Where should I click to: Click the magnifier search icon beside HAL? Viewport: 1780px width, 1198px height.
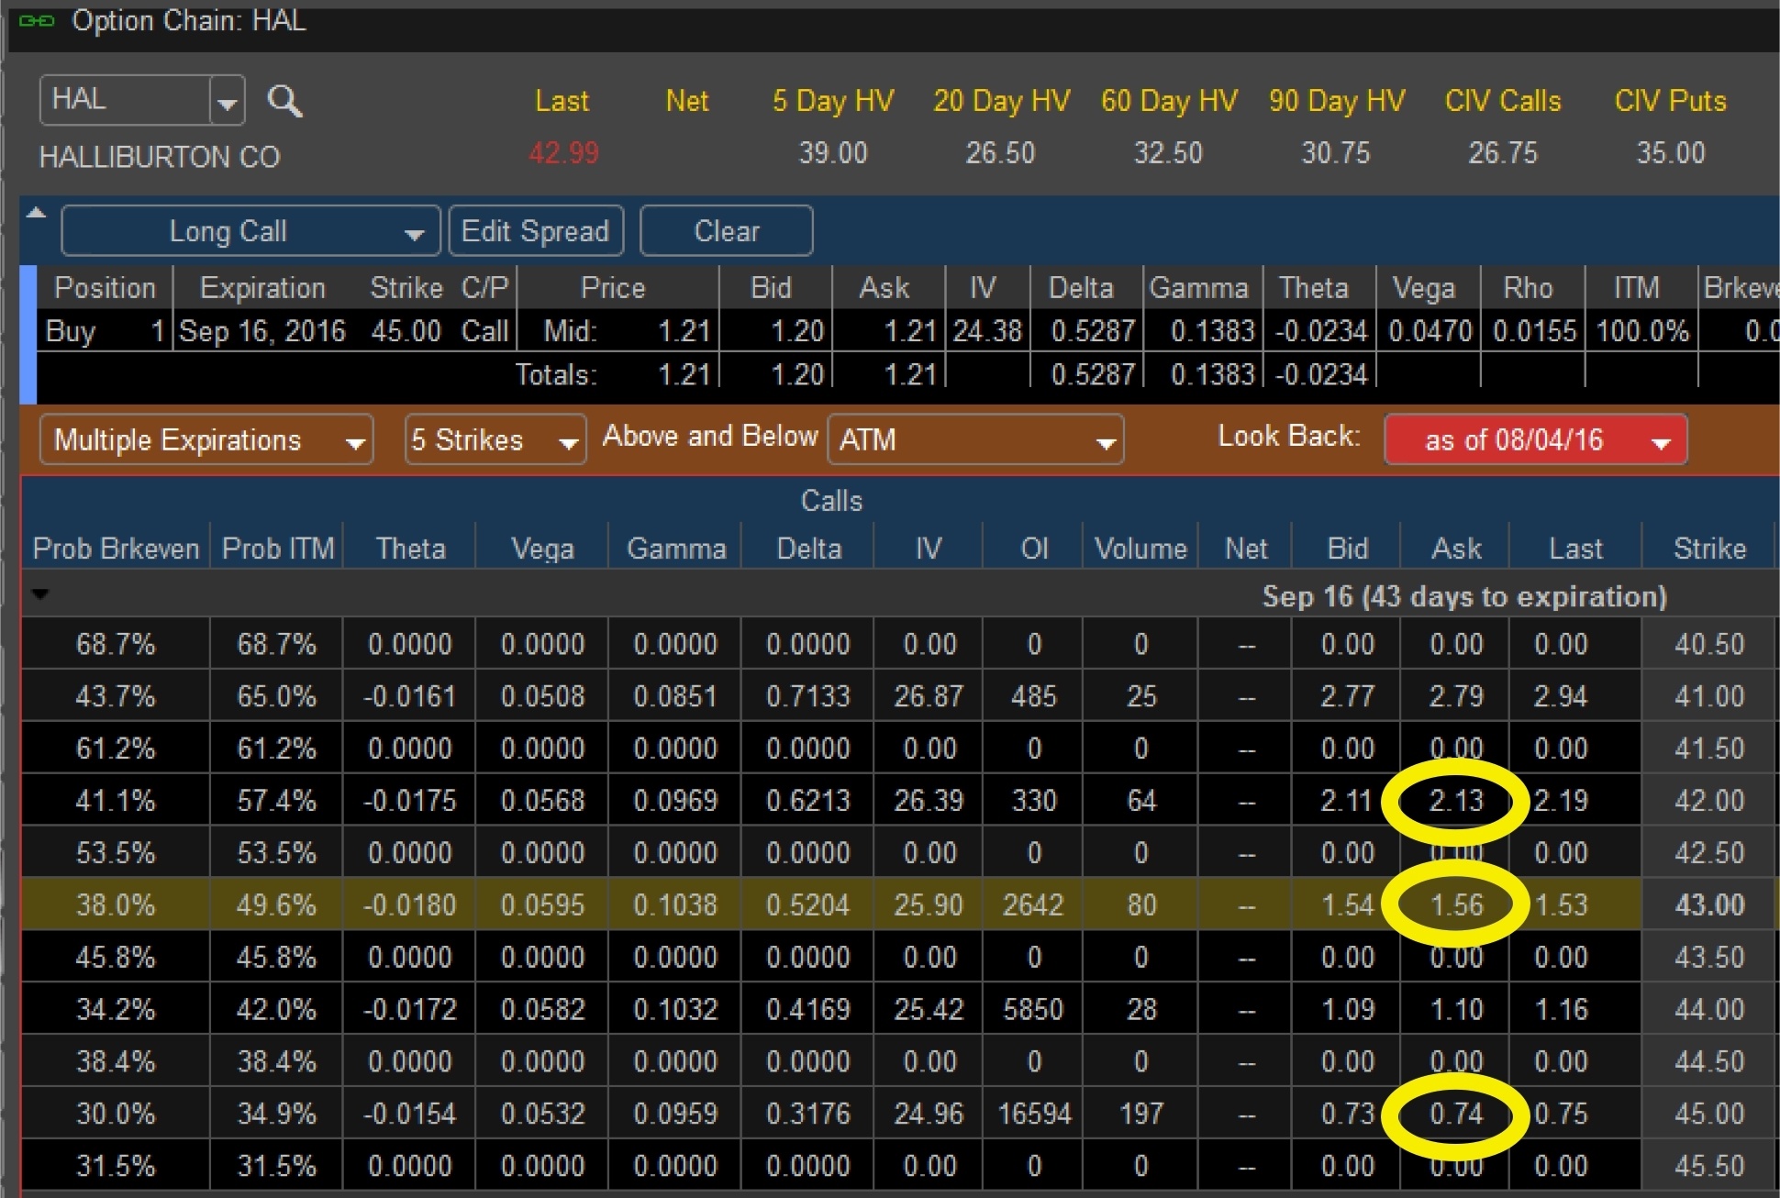point(284,100)
